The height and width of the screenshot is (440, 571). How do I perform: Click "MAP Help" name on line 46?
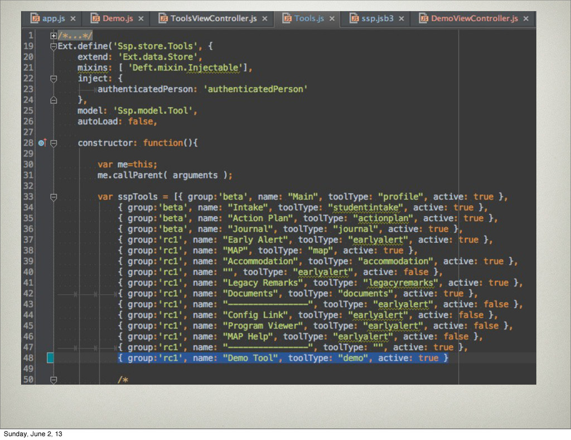pos(248,337)
